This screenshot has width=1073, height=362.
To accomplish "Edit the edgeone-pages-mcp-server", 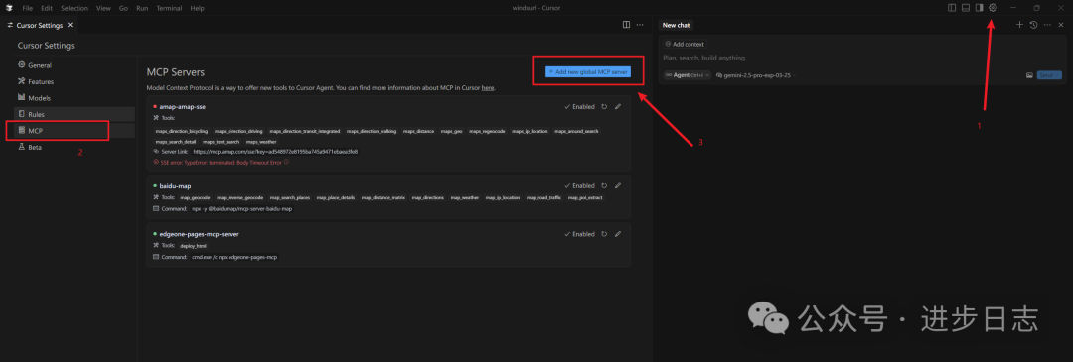I will coord(618,234).
